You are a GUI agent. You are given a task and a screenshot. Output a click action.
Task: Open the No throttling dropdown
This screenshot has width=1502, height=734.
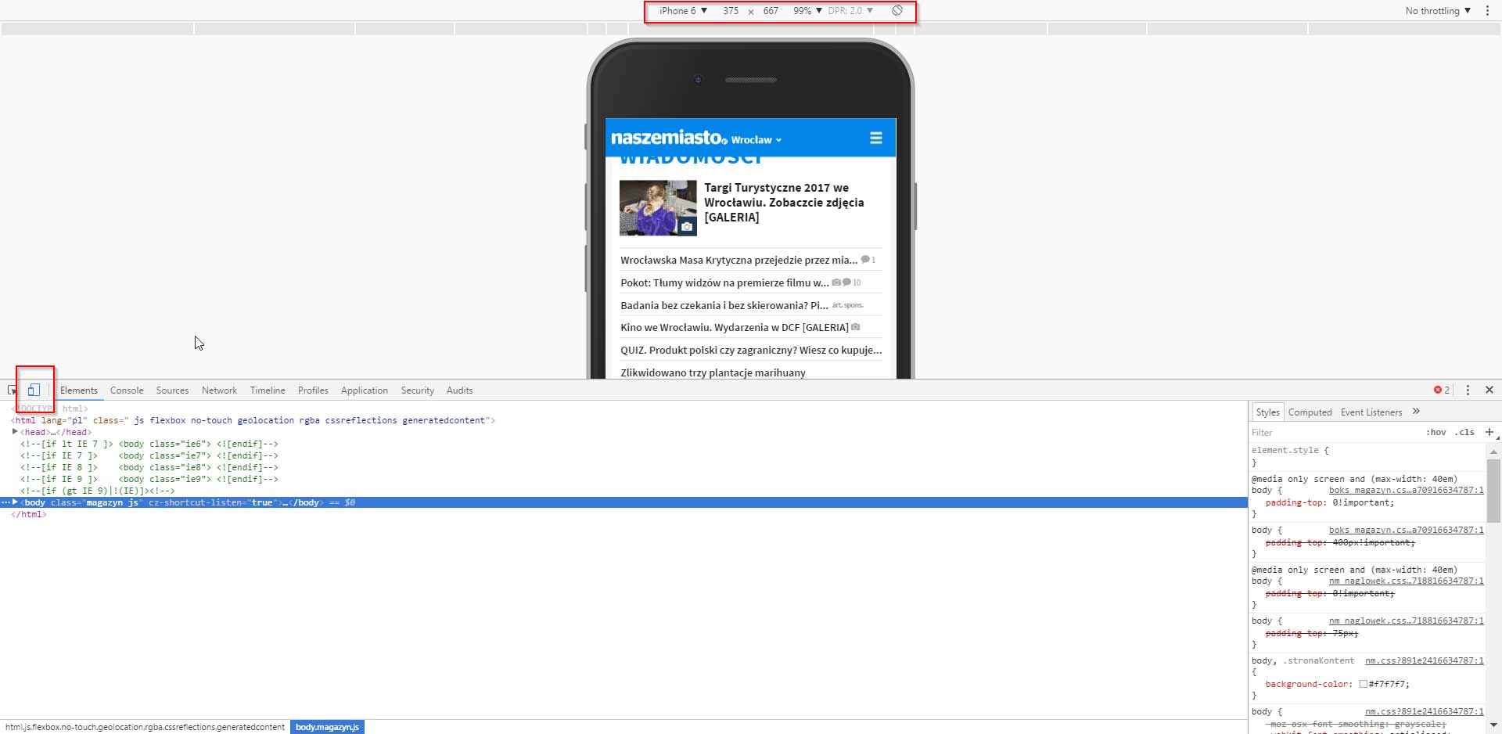pos(1438,11)
